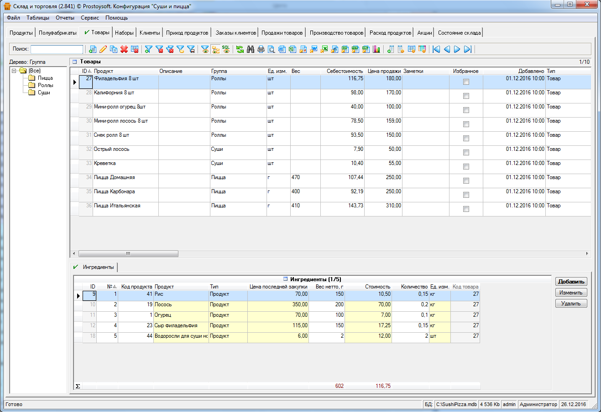
Task: Tick the Избранное checkbox for Креветка
Action: point(466,167)
